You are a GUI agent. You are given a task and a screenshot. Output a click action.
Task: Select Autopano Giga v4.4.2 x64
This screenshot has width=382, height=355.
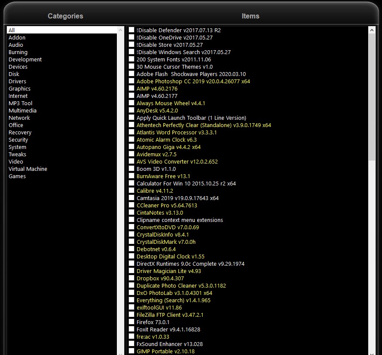click(168, 147)
